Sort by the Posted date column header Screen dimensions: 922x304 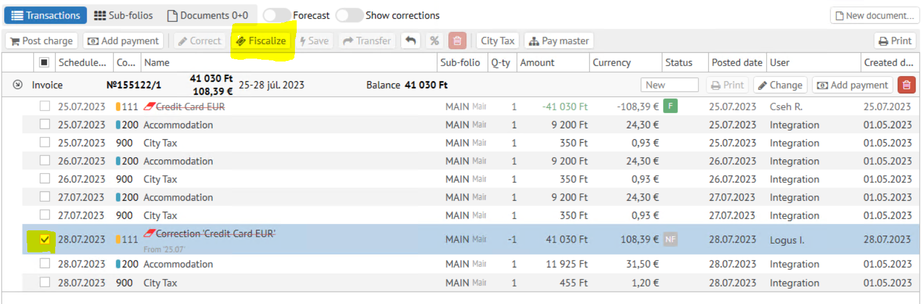coord(736,62)
